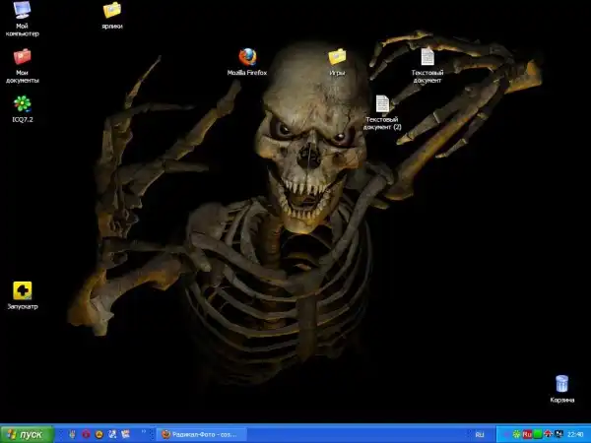This screenshot has height=443, width=591.
Task: Open the RU language bar indicator
Action: pyautogui.click(x=480, y=434)
